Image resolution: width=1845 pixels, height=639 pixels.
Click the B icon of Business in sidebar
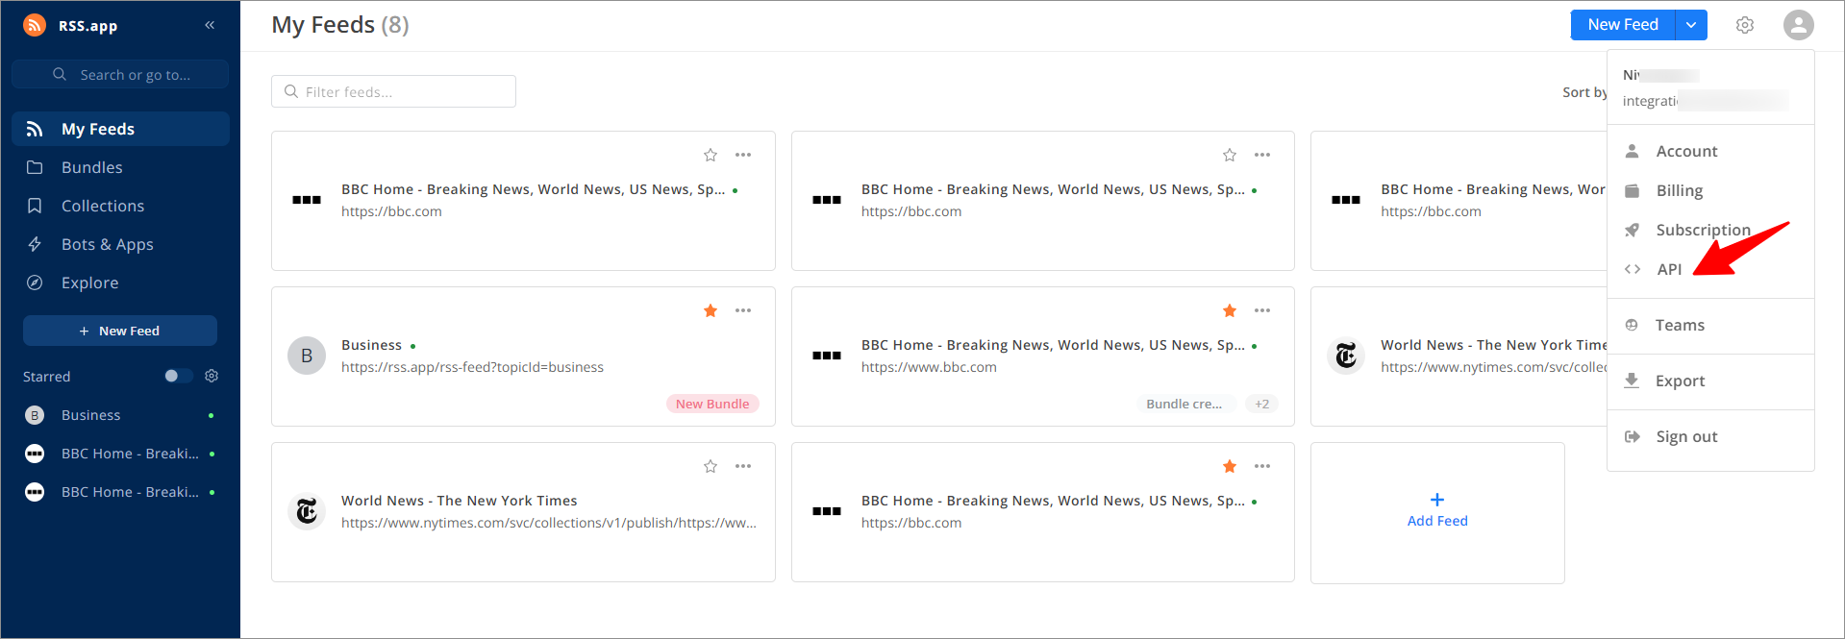[35, 415]
